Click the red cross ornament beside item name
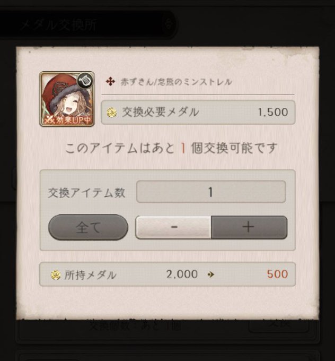Screen dimensions: 335x361 click(110, 82)
